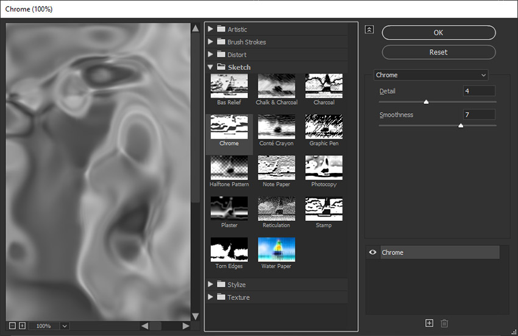
Task: Pick the Conté Crayon filter
Action: click(277, 127)
